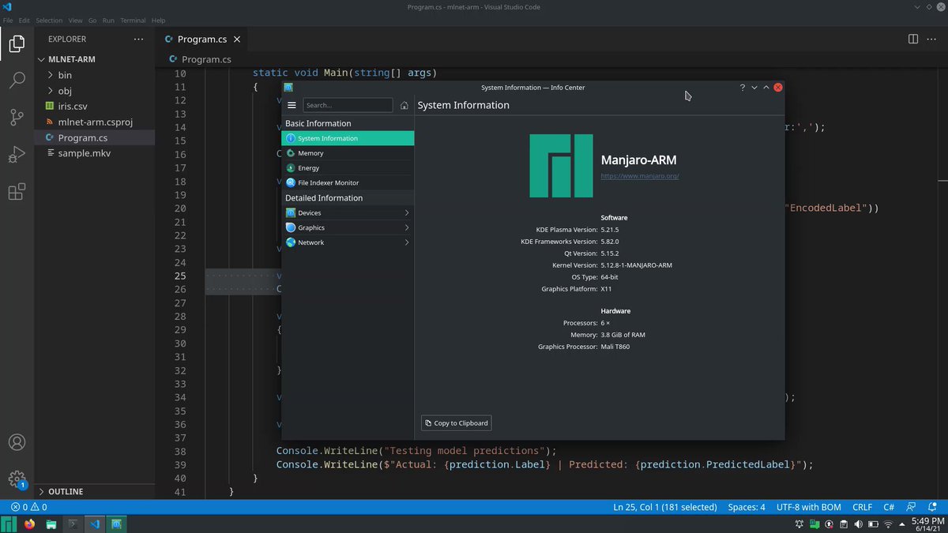Open the file manager from the taskbar

click(51, 524)
